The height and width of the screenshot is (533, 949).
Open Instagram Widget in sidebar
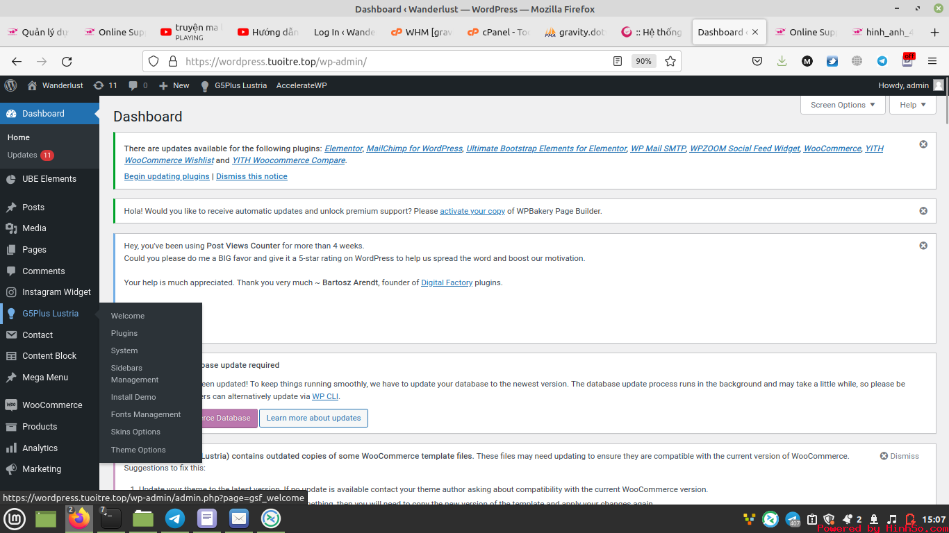pyautogui.click(x=49, y=292)
